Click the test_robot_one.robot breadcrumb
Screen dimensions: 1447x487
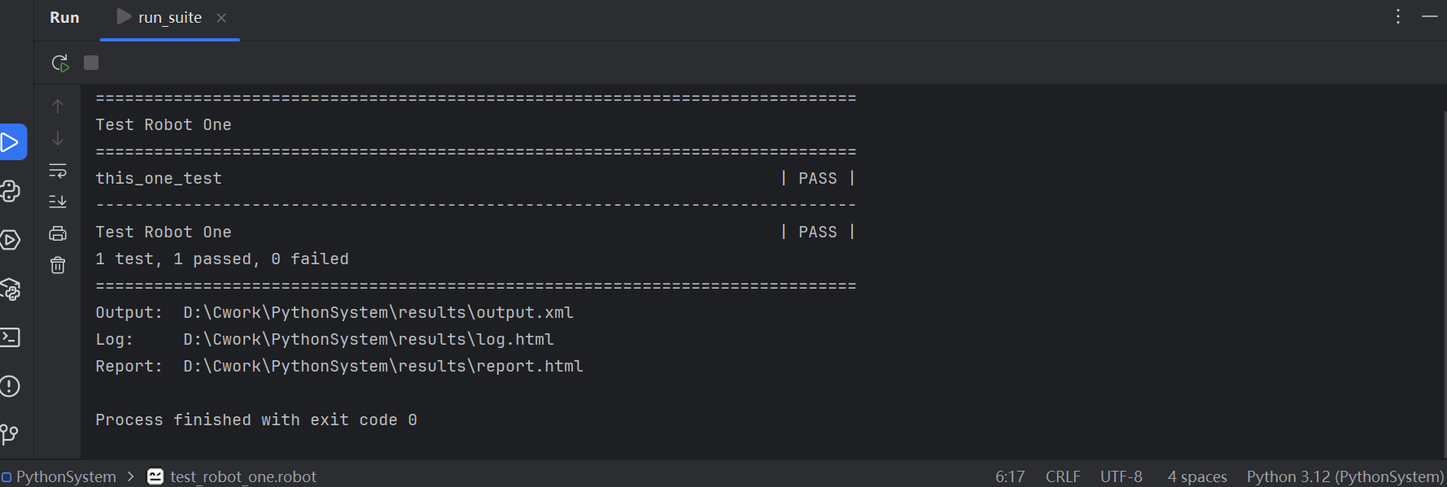pos(243,476)
